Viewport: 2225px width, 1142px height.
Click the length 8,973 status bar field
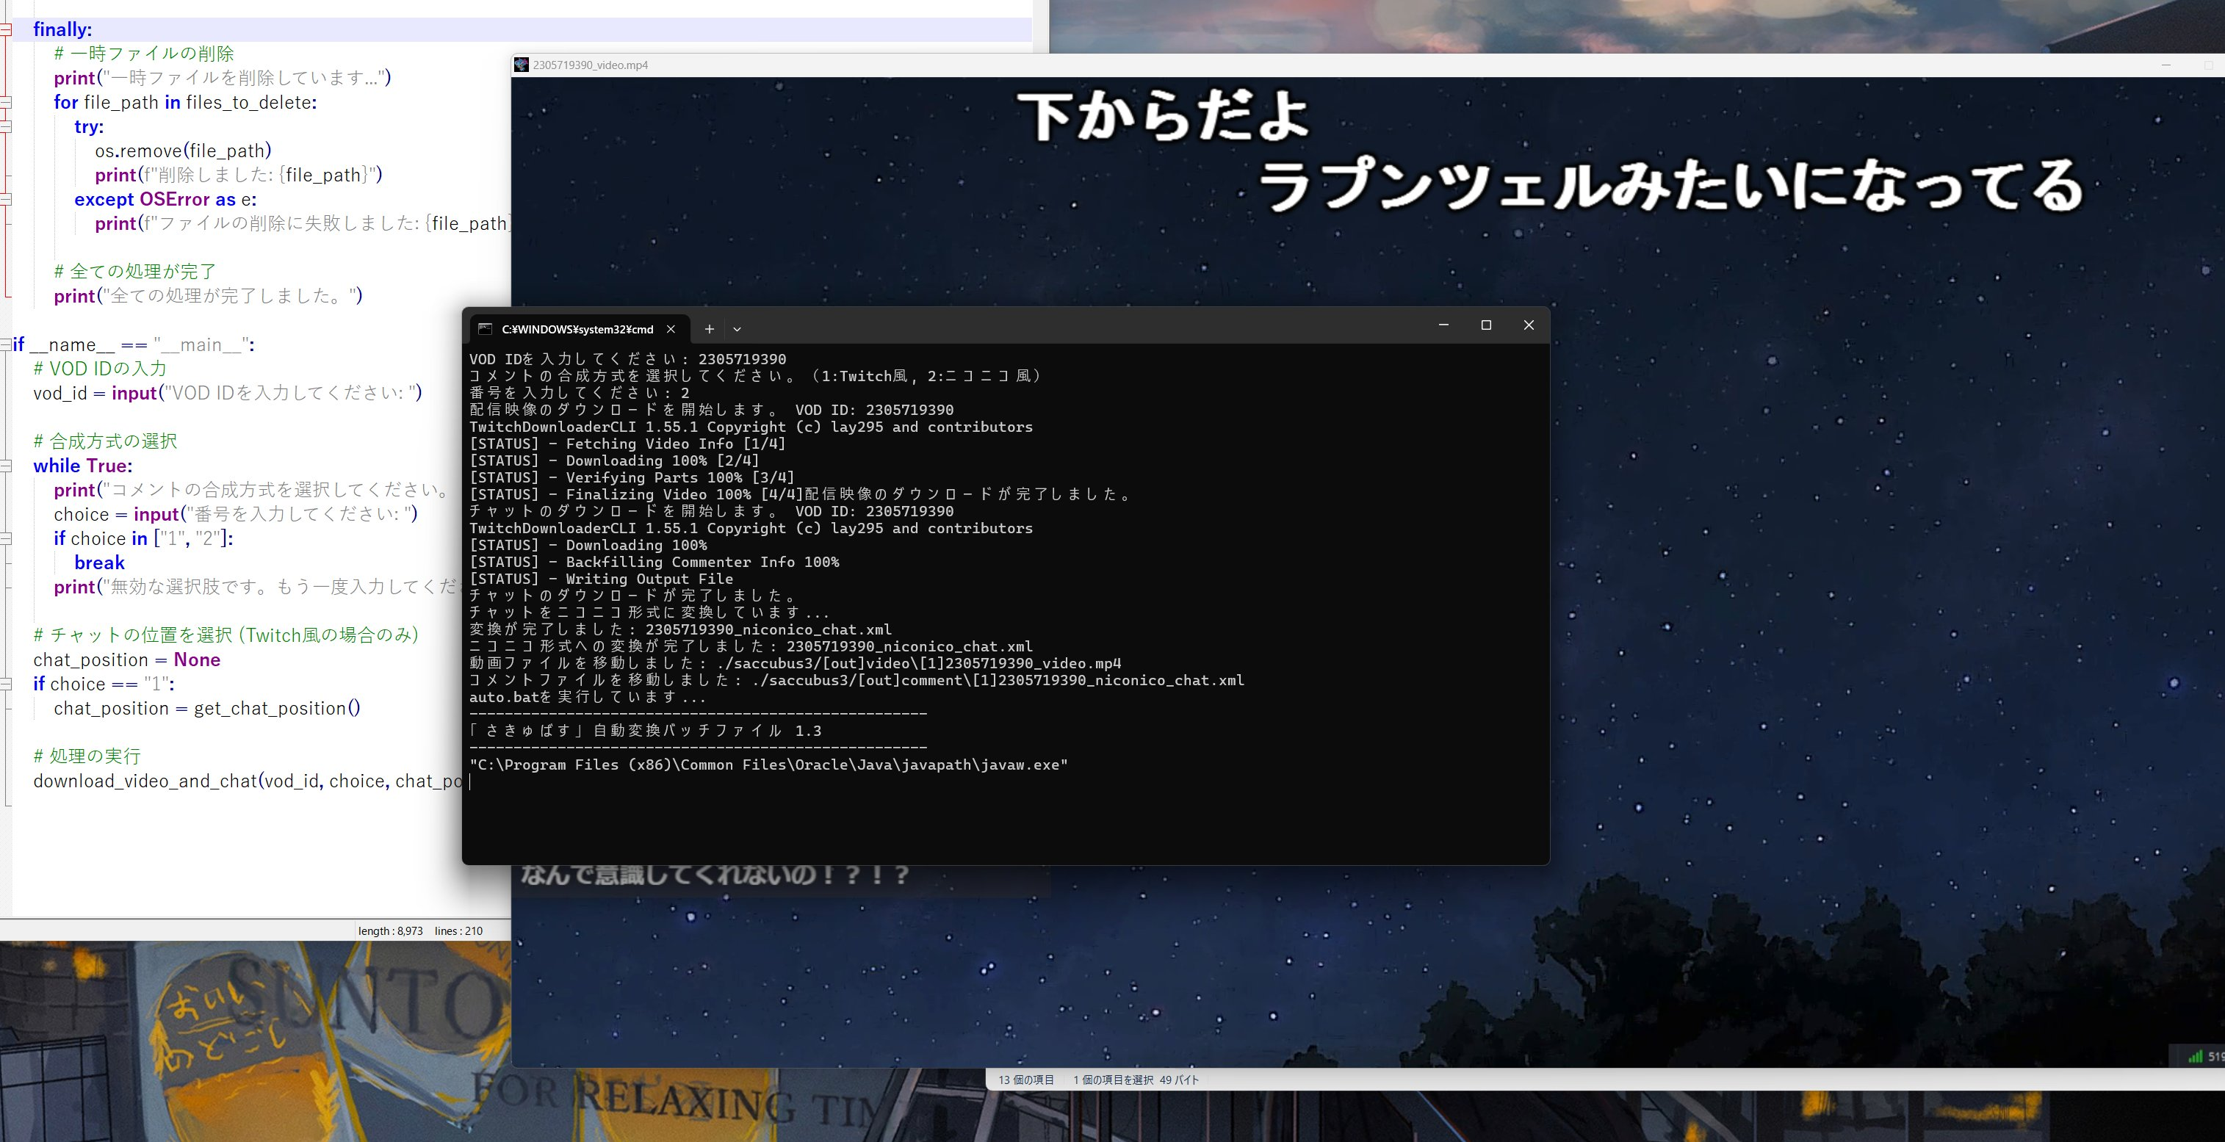pyautogui.click(x=390, y=931)
